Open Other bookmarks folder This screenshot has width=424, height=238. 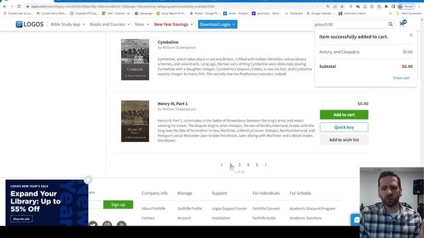(x=409, y=13)
